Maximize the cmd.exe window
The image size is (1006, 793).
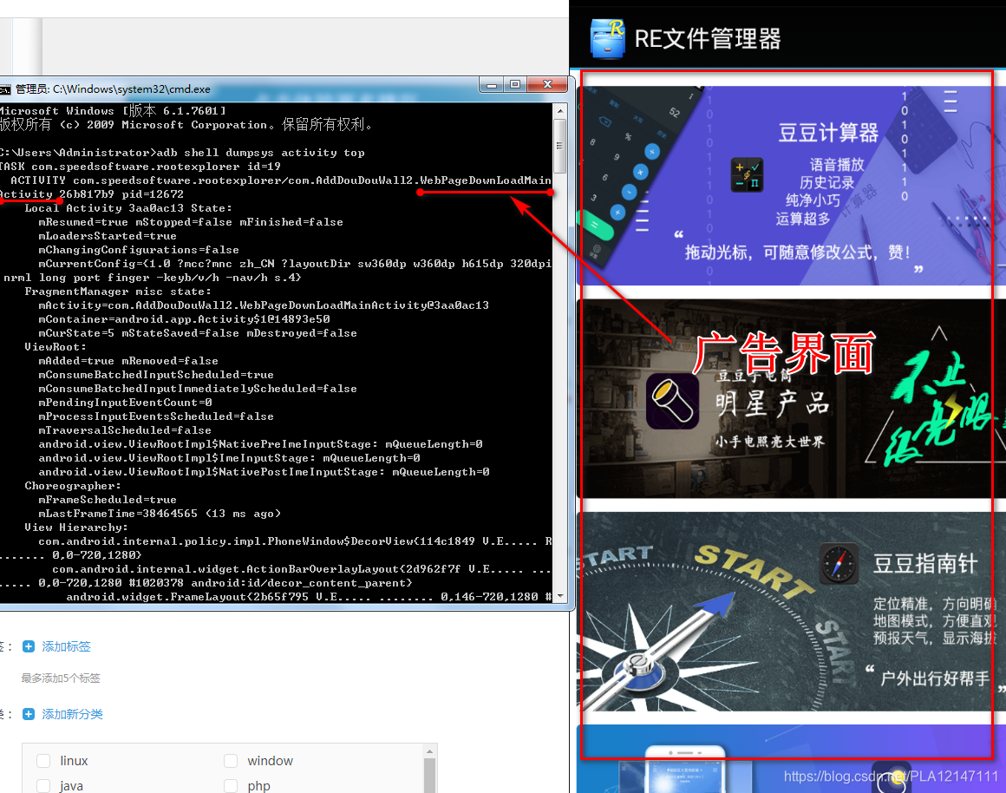coord(515,85)
